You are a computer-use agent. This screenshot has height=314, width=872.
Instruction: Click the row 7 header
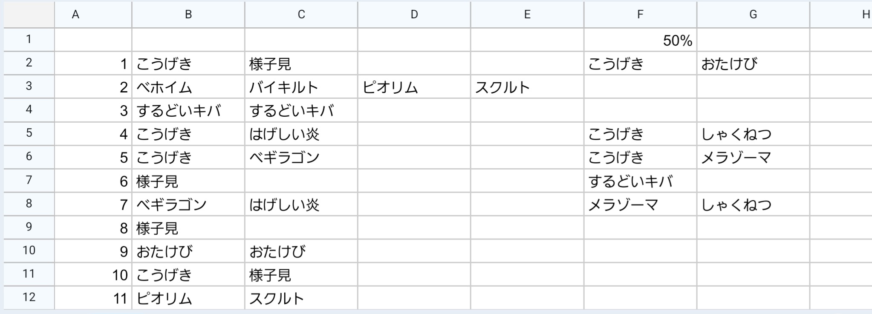[x=29, y=180]
